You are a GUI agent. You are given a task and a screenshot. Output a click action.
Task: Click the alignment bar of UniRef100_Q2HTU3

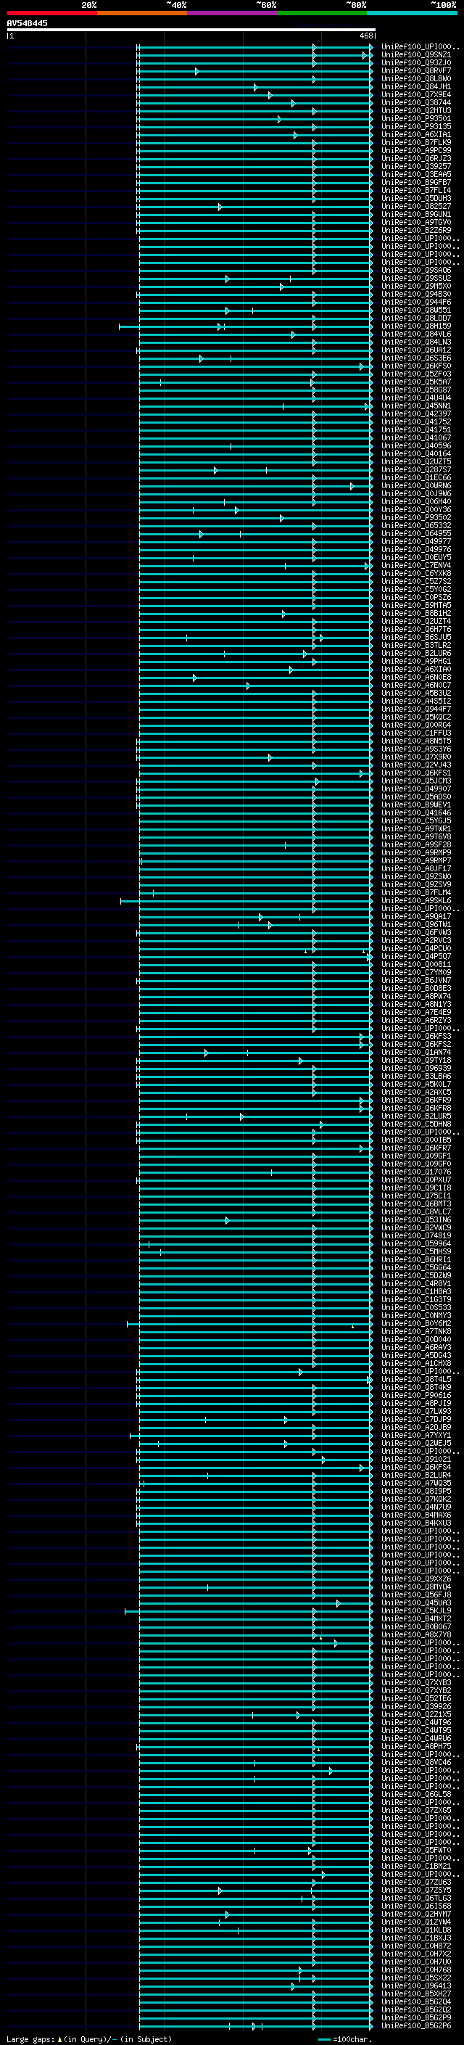[254, 110]
